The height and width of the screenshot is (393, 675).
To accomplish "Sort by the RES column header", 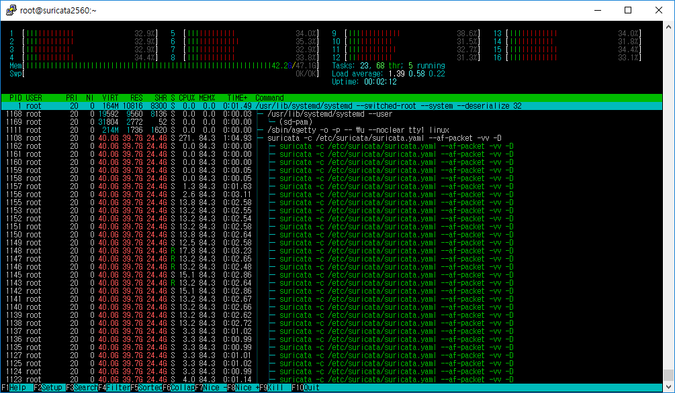I will point(136,98).
